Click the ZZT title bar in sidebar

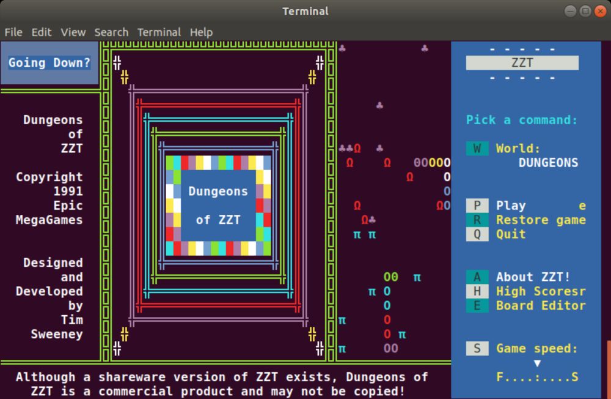tap(522, 62)
